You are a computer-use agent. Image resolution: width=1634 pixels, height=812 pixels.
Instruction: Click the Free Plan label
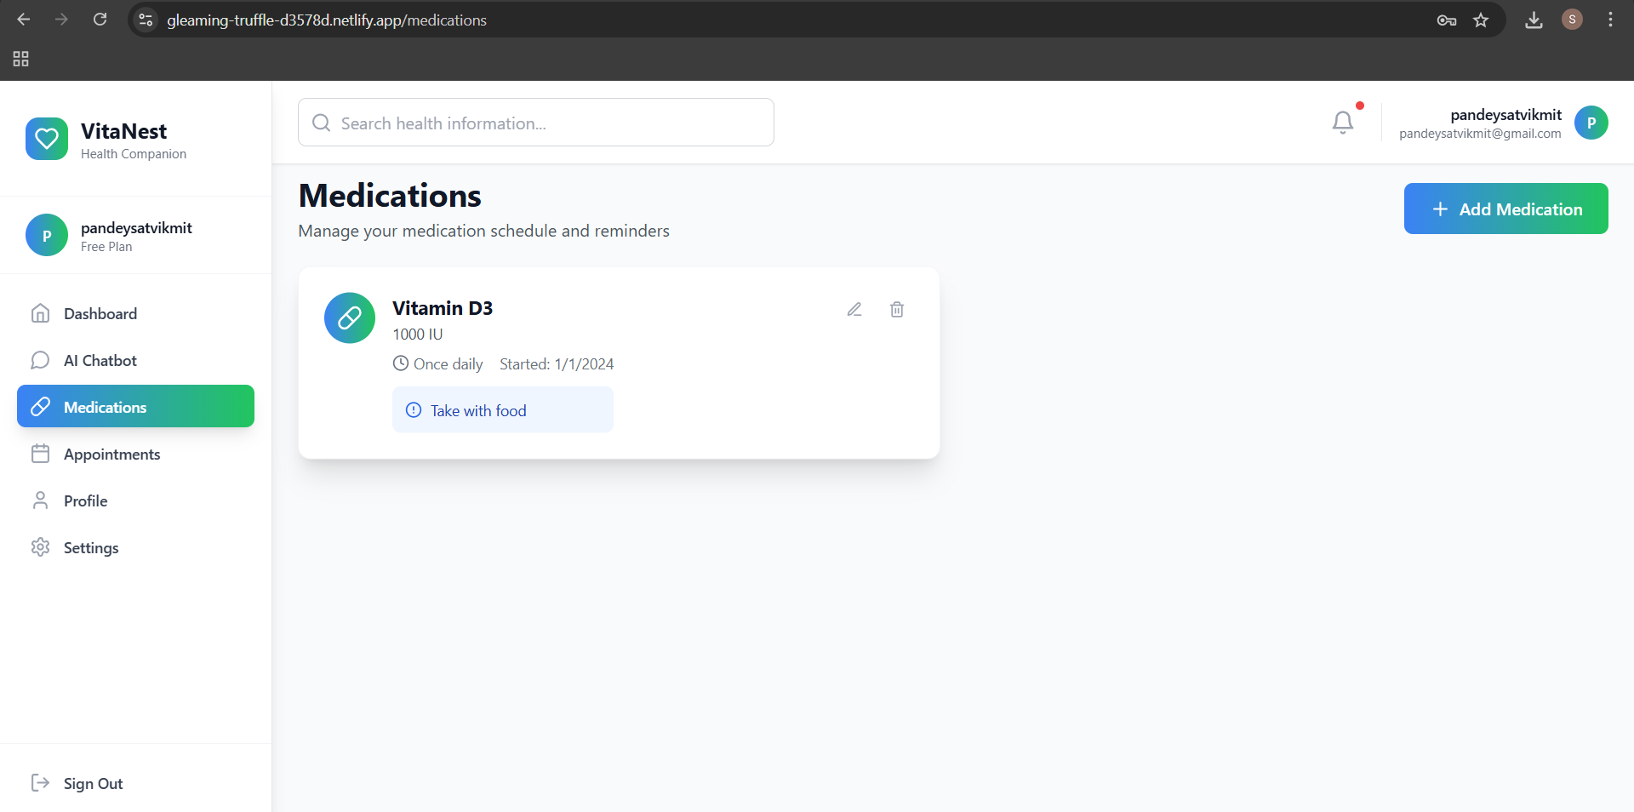106,247
